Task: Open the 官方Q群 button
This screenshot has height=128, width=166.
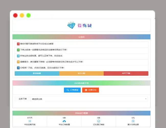Action: pos(81,73)
